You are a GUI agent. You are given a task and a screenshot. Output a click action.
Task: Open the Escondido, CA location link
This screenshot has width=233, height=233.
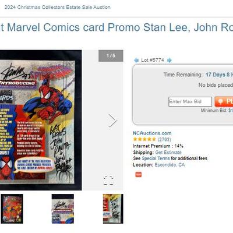170,165
